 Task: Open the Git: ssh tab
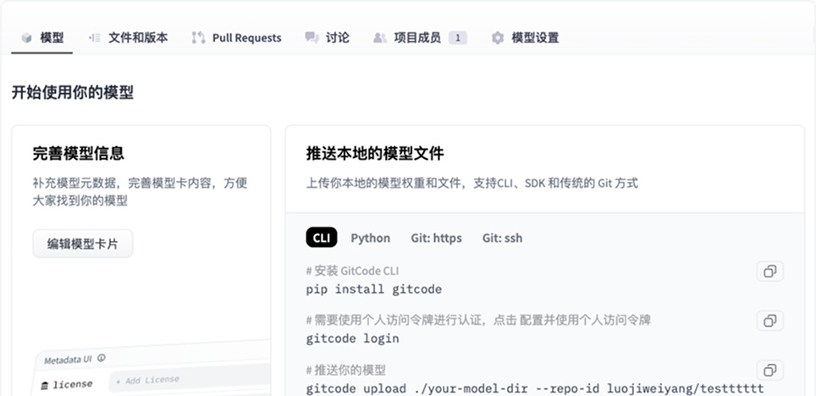502,238
